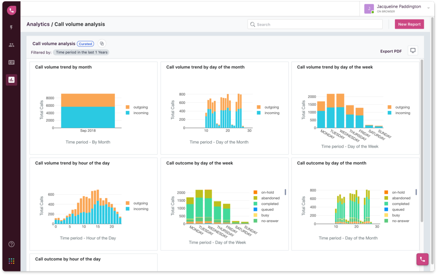437x275 pixels.
Task: Export the report as PDF
Action: (x=391, y=51)
